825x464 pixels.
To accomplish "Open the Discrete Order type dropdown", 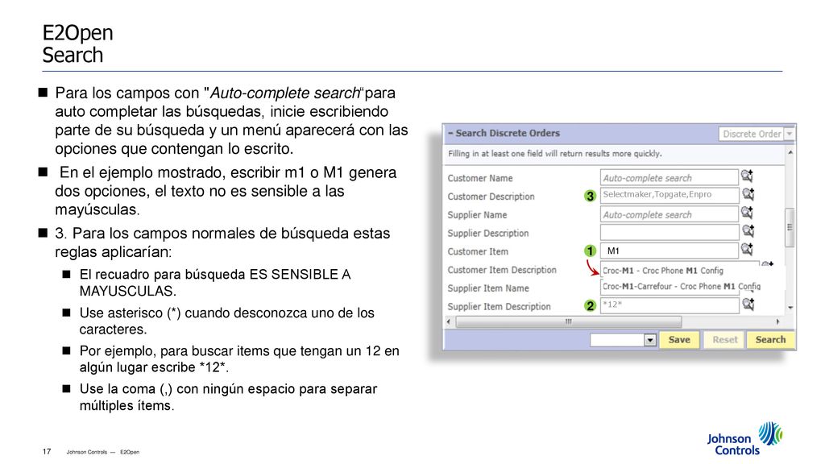I will point(790,135).
